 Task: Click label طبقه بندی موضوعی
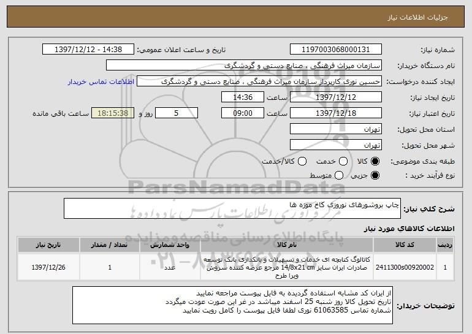pos(422,162)
